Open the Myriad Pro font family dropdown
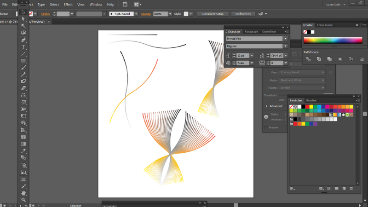Viewport: 368px width, 207px height. (285, 39)
